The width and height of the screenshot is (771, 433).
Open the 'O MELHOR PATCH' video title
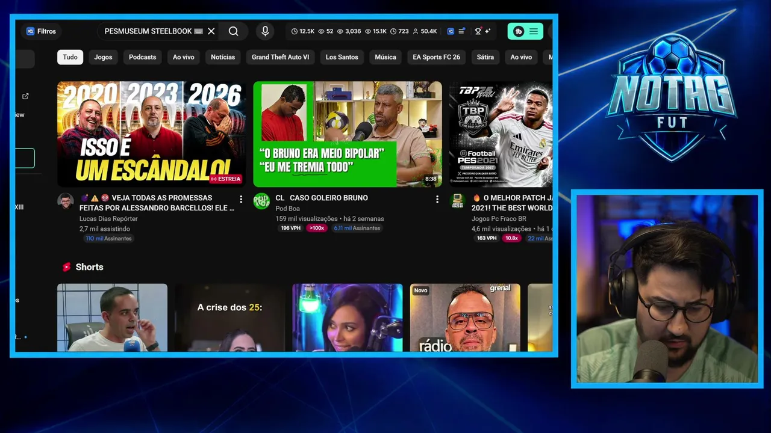[x=512, y=203]
